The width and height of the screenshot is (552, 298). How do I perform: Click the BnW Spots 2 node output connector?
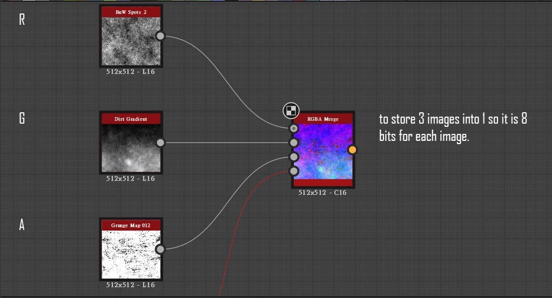pos(160,36)
